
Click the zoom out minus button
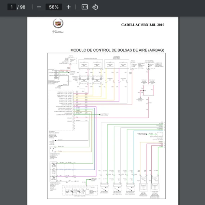click(39, 7)
